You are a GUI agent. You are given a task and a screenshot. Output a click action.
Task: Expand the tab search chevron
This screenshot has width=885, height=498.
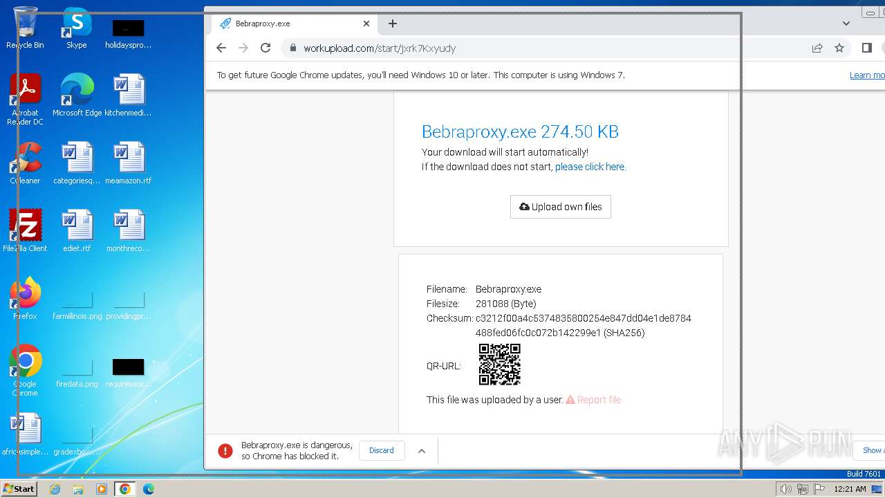pos(846,24)
